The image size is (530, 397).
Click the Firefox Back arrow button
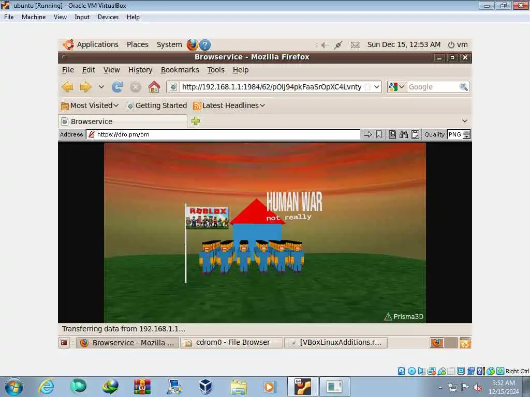coord(68,87)
